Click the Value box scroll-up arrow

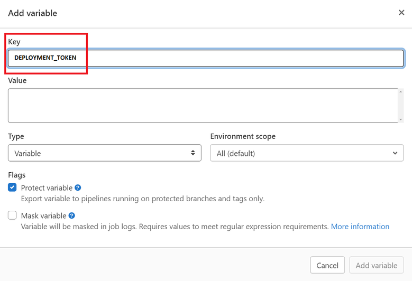coord(401,92)
